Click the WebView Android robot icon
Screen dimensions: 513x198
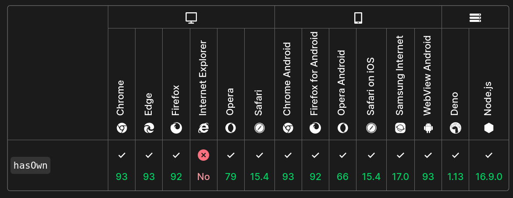click(428, 128)
